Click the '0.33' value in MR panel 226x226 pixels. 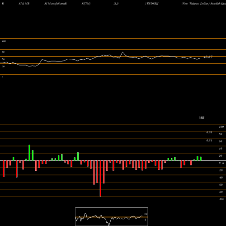pyautogui.click(x=209, y=132)
